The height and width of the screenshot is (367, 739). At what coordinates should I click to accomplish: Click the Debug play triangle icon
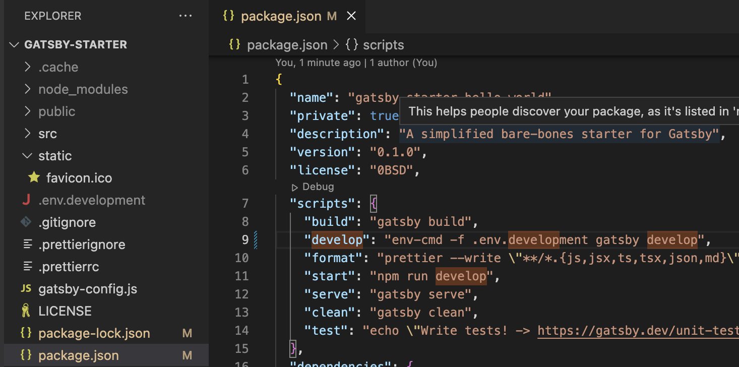tap(295, 187)
